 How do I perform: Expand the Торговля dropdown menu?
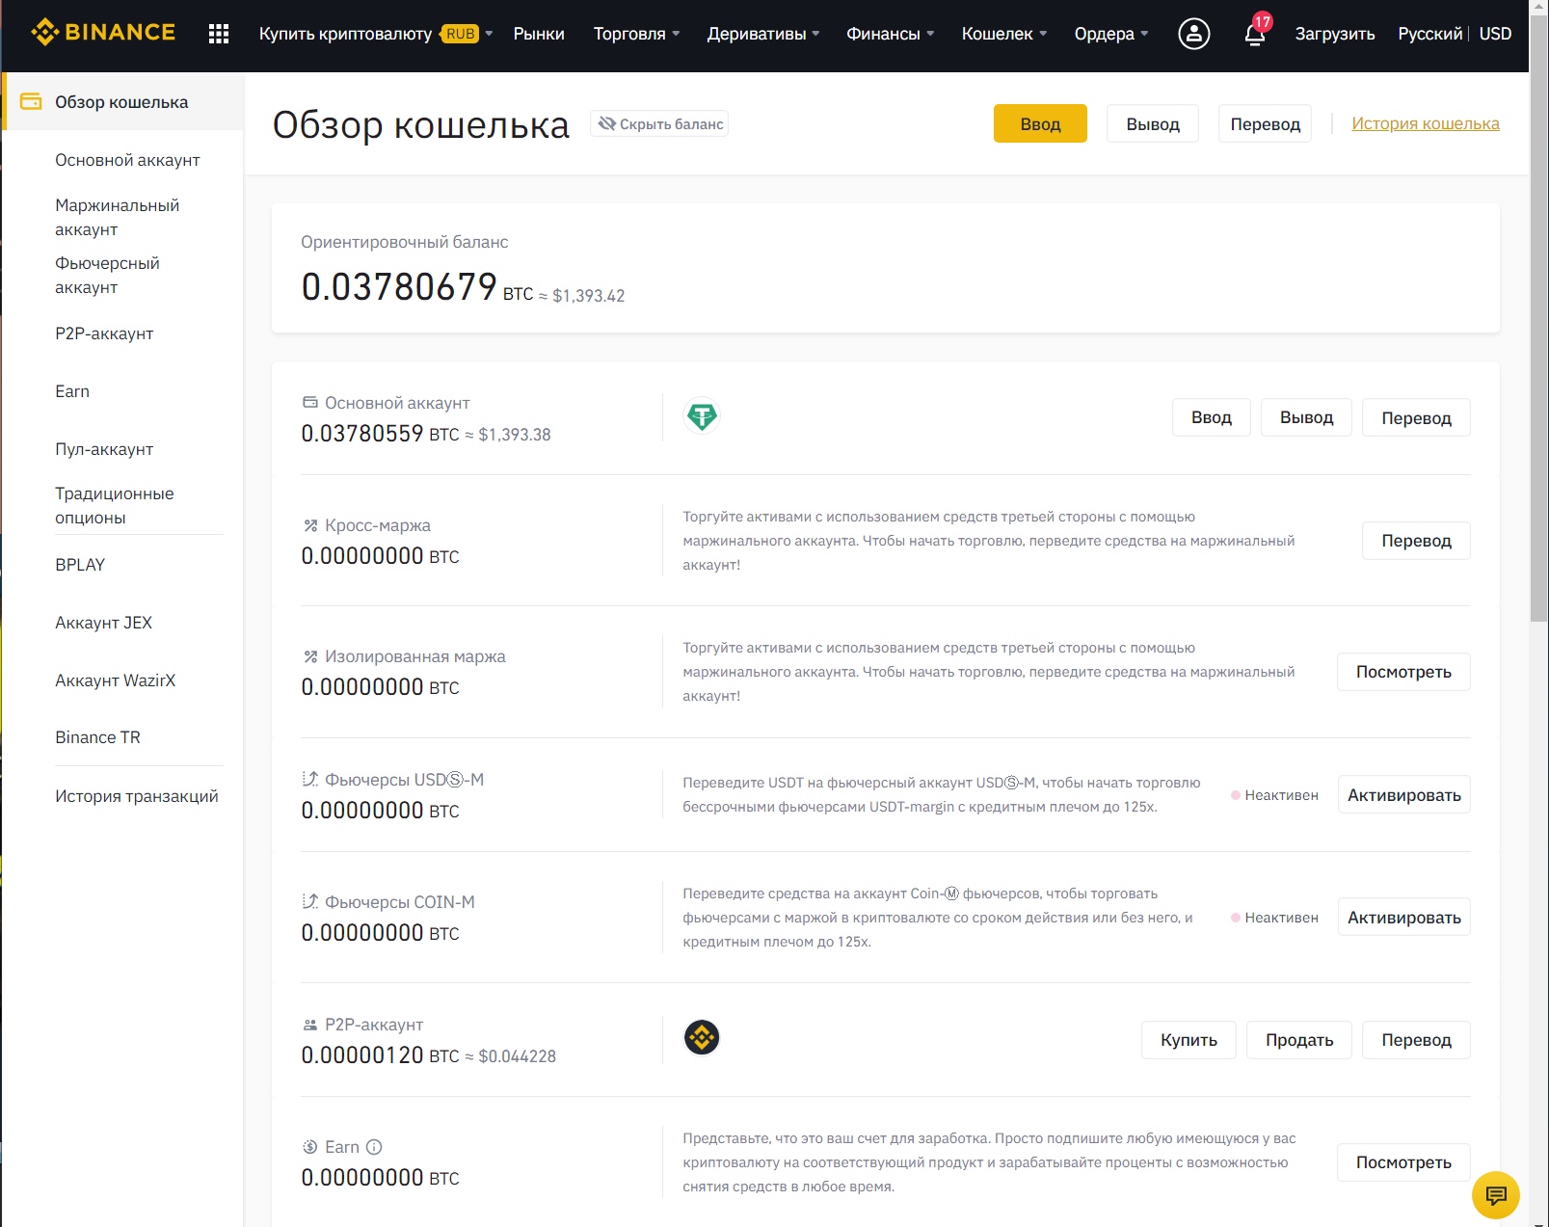636,34
